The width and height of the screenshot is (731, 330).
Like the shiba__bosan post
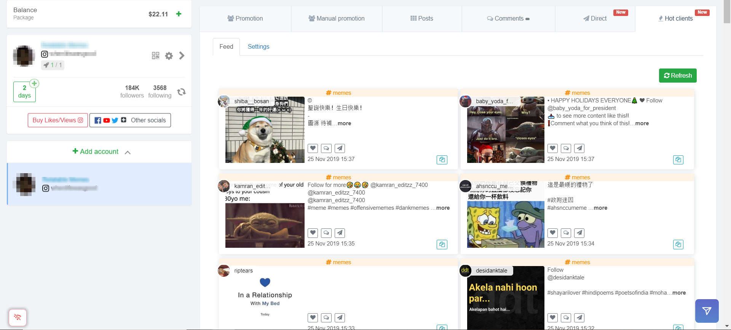point(313,148)
